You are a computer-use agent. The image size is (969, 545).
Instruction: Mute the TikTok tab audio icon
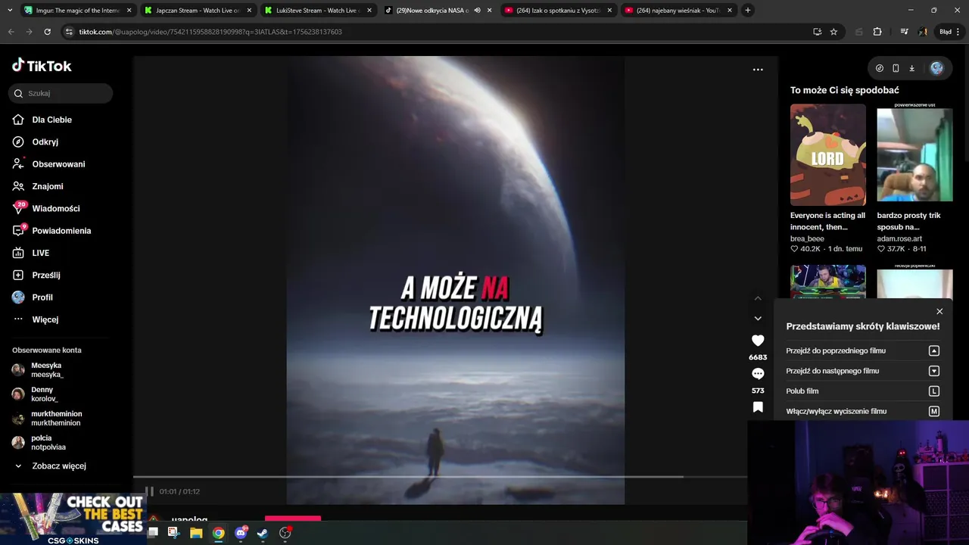(477, 11)
